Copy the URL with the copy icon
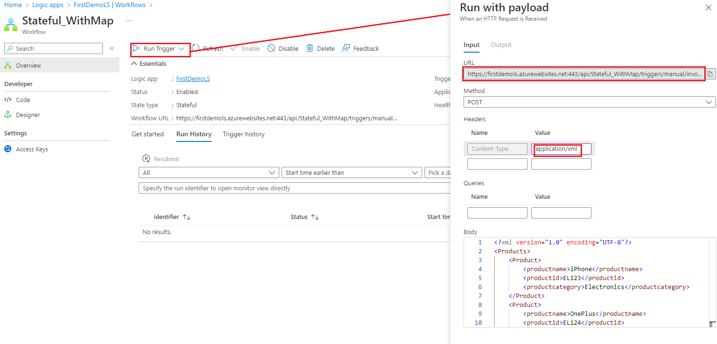Viewport: 717px width, 344px height. coord(711,74)
